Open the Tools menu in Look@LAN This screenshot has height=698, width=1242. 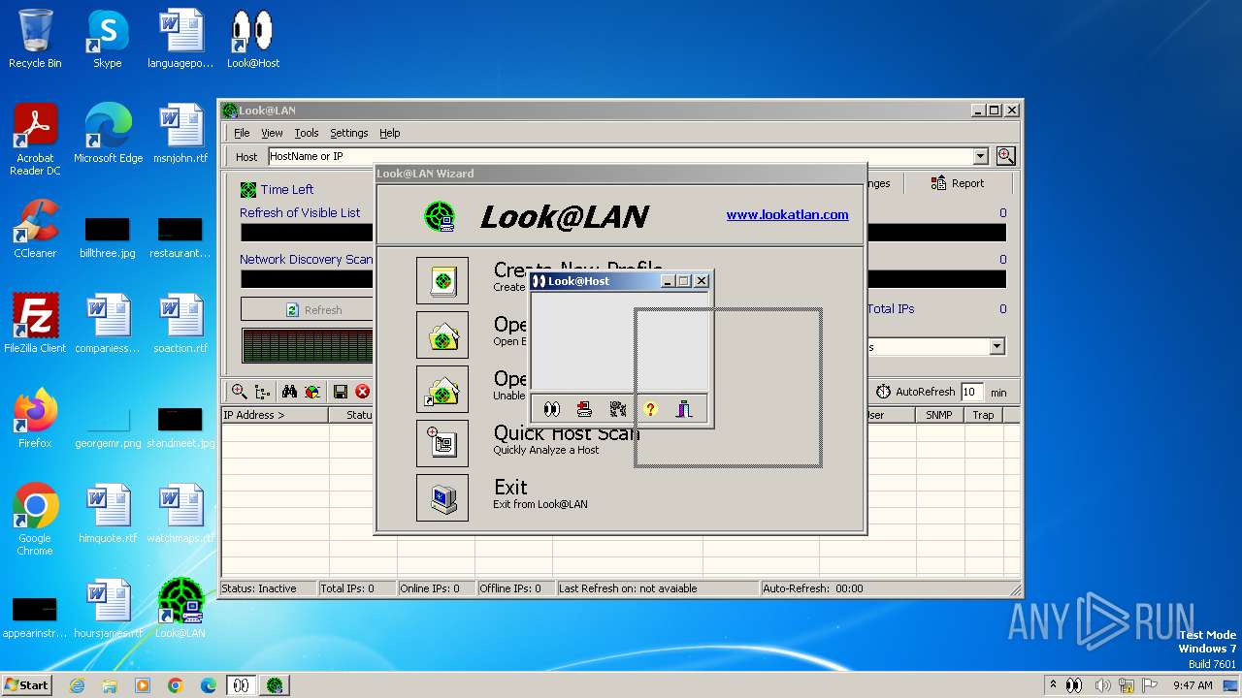click(x=307, y=133)
